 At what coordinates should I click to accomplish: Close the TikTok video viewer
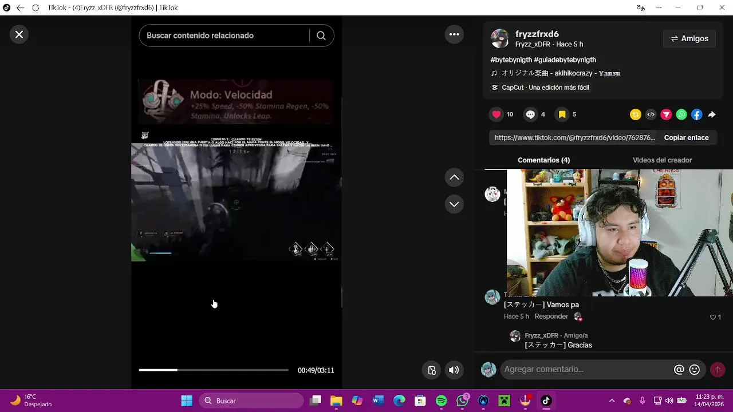click(19, 34)
